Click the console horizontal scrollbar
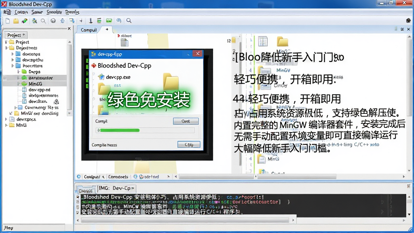Screen dimensions: 414x233 tap(185, 220)
